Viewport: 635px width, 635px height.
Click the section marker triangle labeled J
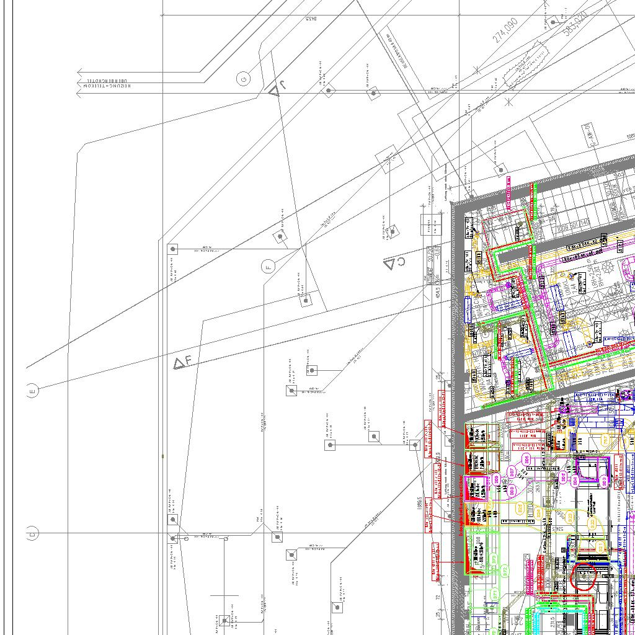coord(275,91)
